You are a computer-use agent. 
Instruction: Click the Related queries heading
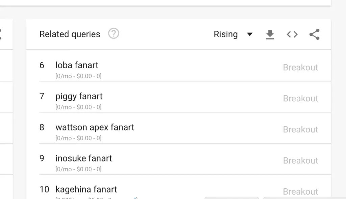pos(70,34)
